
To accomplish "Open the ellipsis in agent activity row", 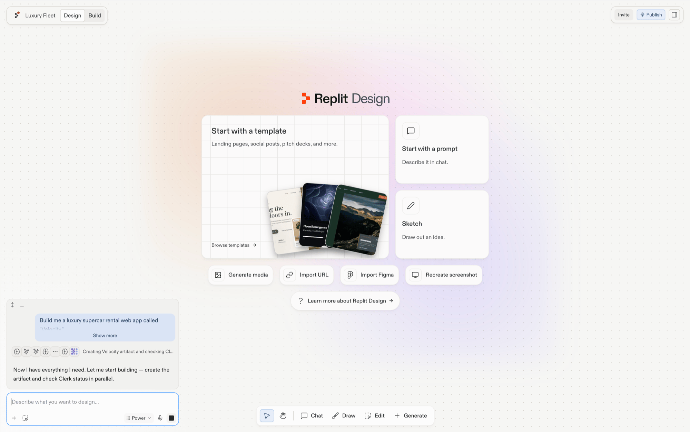I will 55,351.
